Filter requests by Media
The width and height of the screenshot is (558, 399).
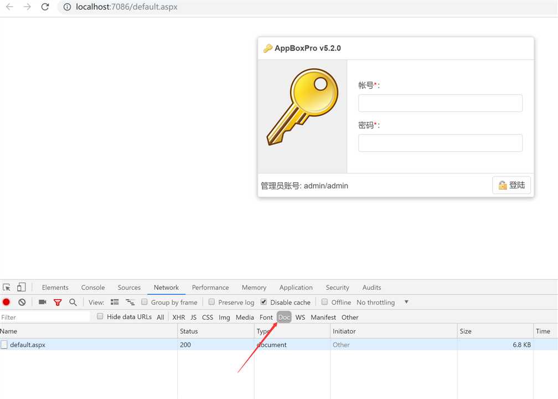[x=245, y=317]
